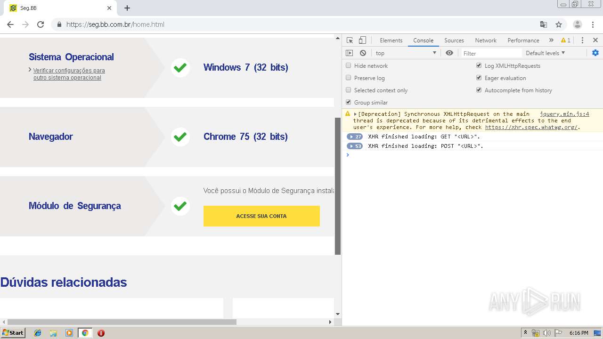Open the DevTools three-dot customize menu
Viewport: 603px width, 339px height.
pos(582,40)
